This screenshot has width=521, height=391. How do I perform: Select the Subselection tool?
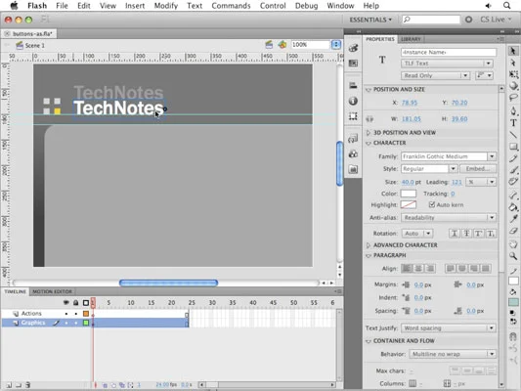coord(513,63)
